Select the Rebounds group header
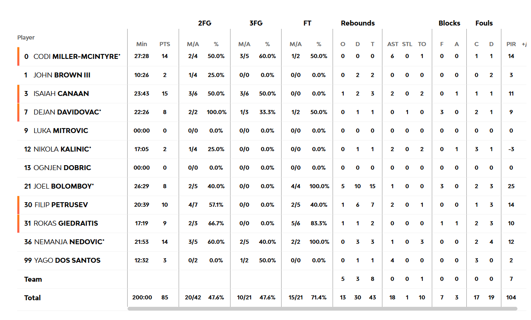This screenshot has height=320, width=531. 358,23
